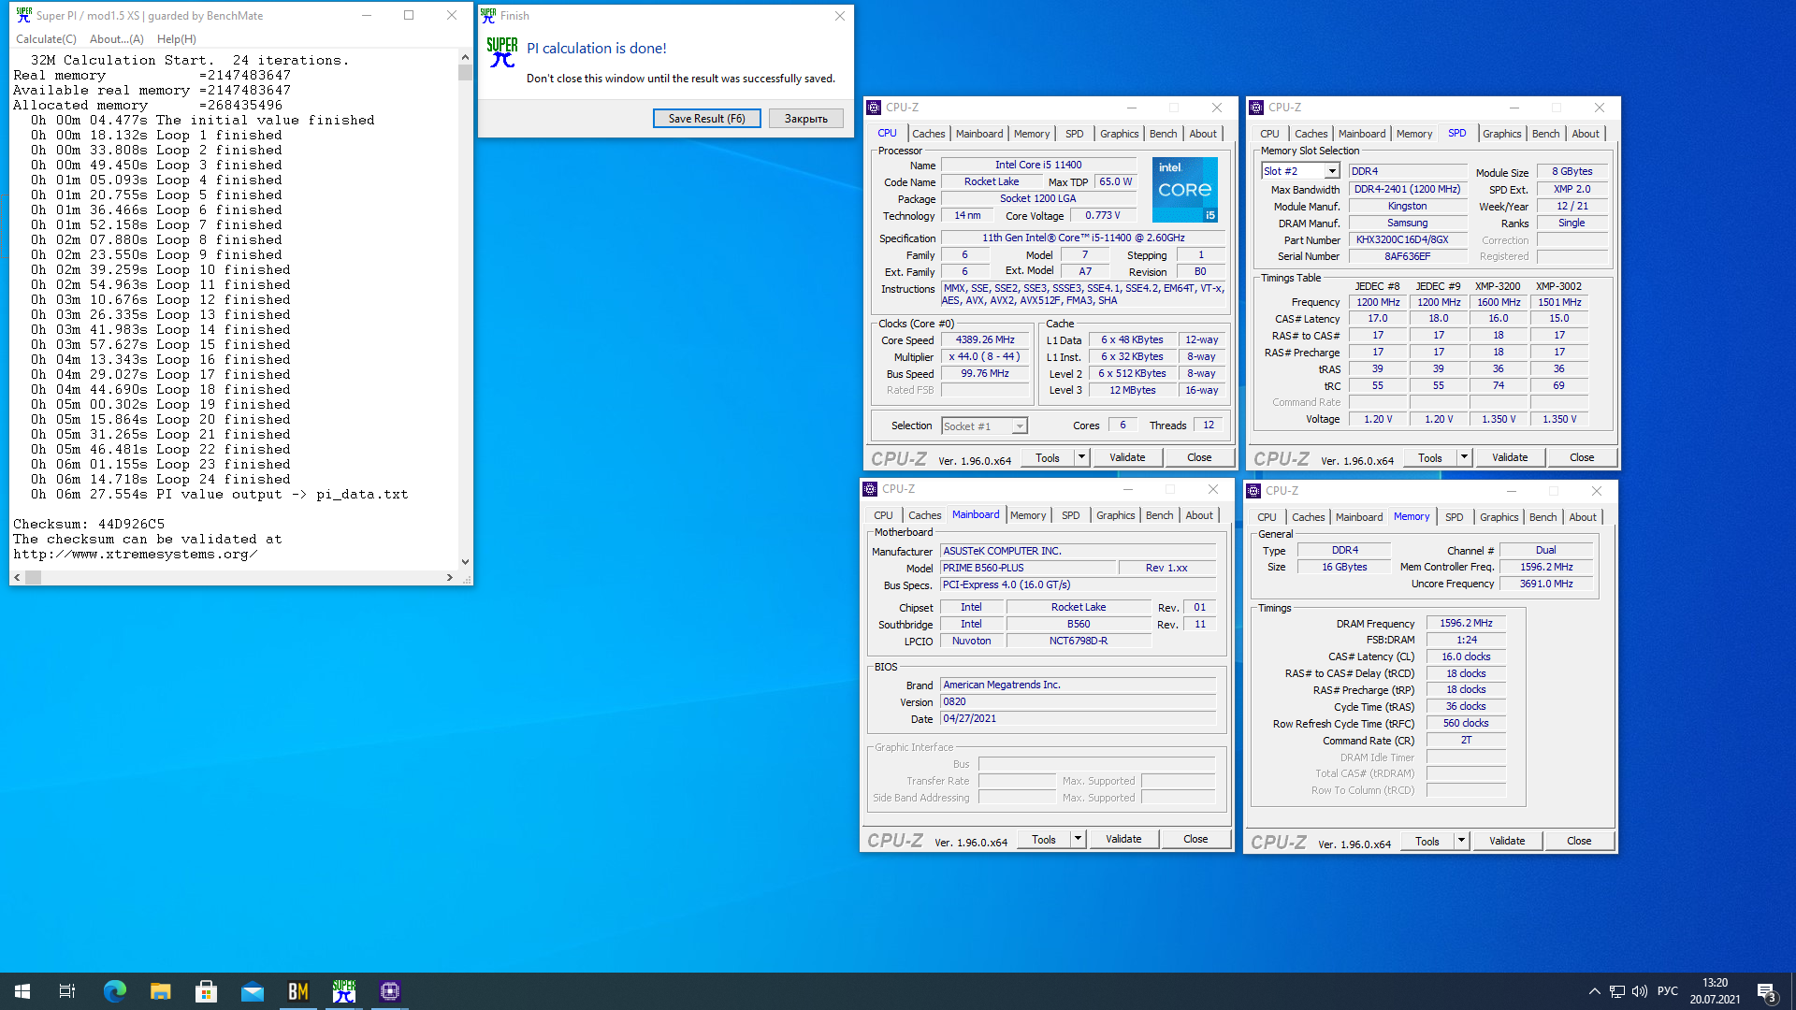Click the Specification field 11th Gen Intel Core i5-11400
Viewport: 1796px width, 1010px height.
(1083, 238)
